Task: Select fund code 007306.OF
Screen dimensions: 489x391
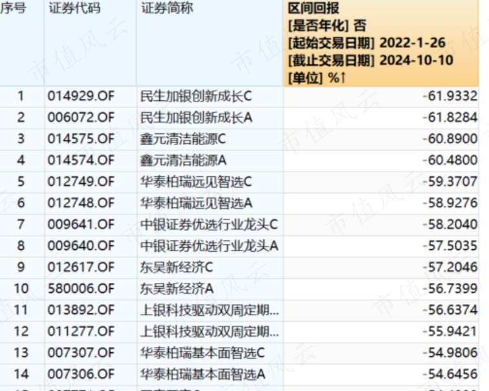Action: coord(81,374)
